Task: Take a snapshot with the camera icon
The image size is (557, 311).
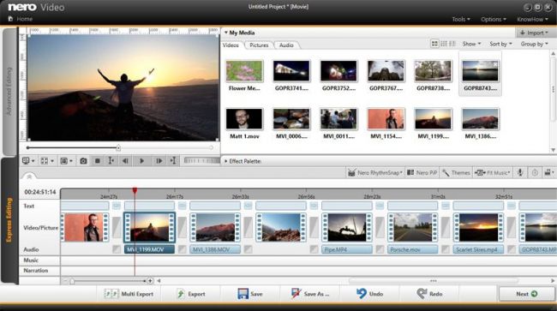Action: click(83, 161)
